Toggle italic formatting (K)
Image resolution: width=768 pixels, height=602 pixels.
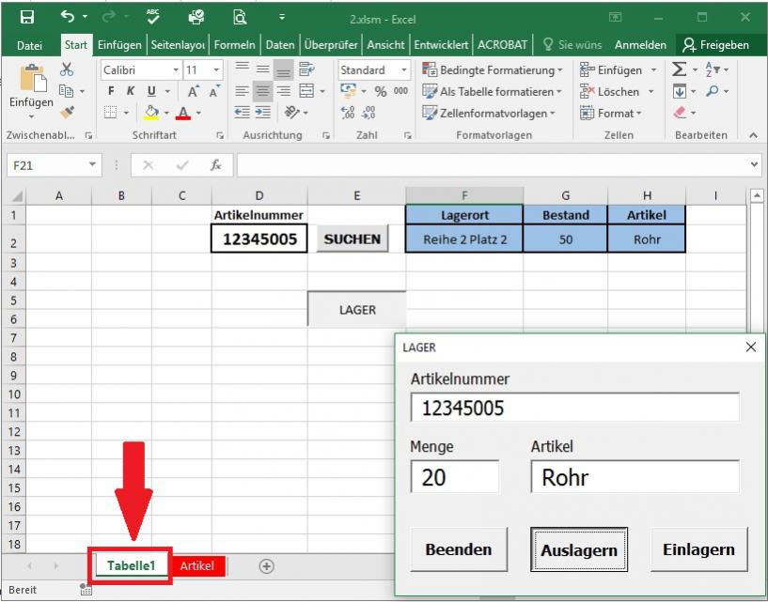coord(131,91)
